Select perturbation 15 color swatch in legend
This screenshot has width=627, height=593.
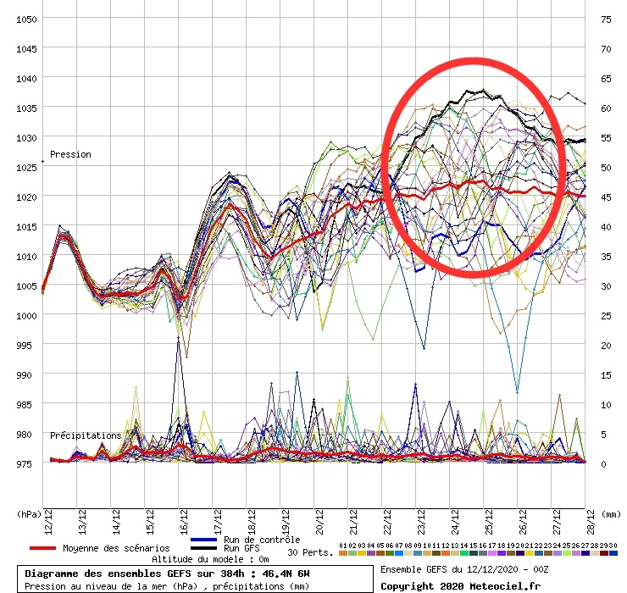pyautogui.click(x=474, y=553)
